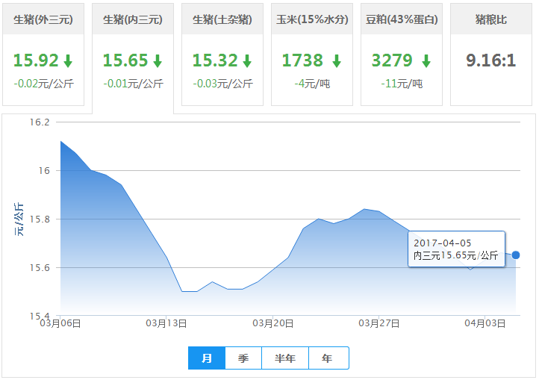Click the -11元/吨 change text

402,84
